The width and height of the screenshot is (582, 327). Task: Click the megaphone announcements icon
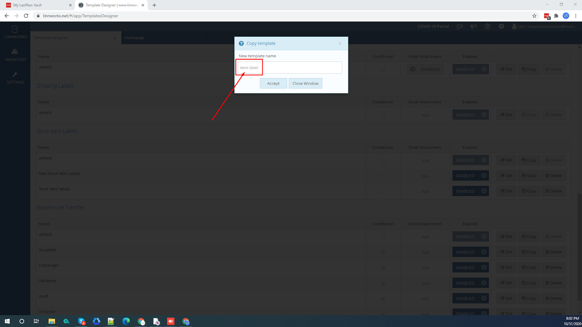point(473,27)
